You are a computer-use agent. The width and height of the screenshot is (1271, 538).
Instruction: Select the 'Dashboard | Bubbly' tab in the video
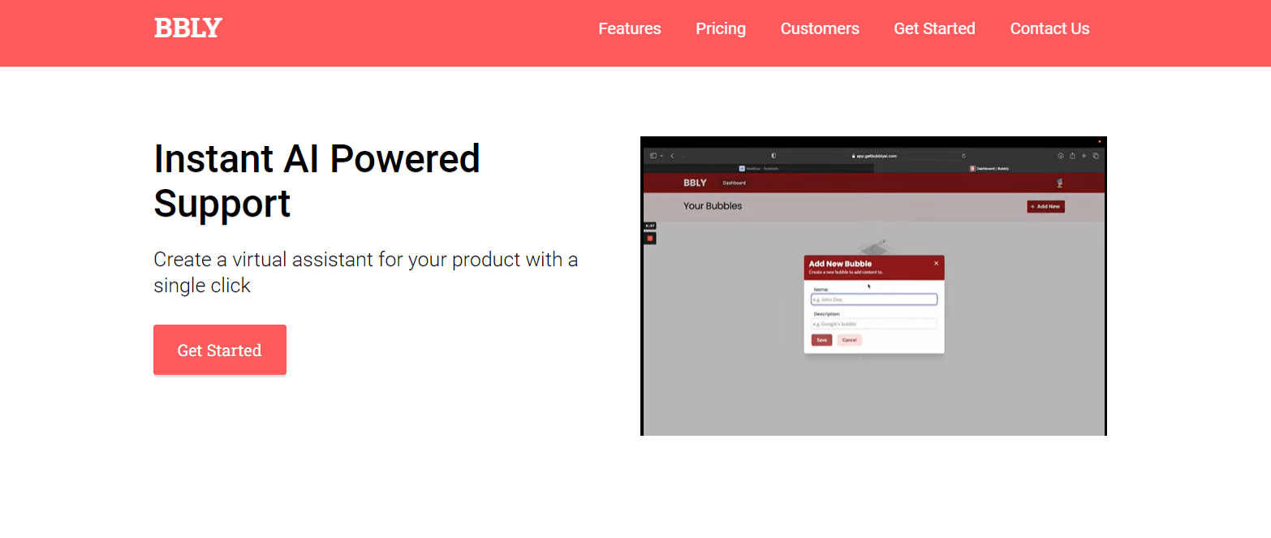coord(989,169)
